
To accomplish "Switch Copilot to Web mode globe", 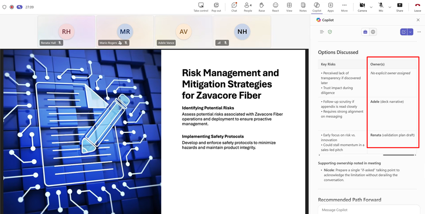I will coord(373,32).
